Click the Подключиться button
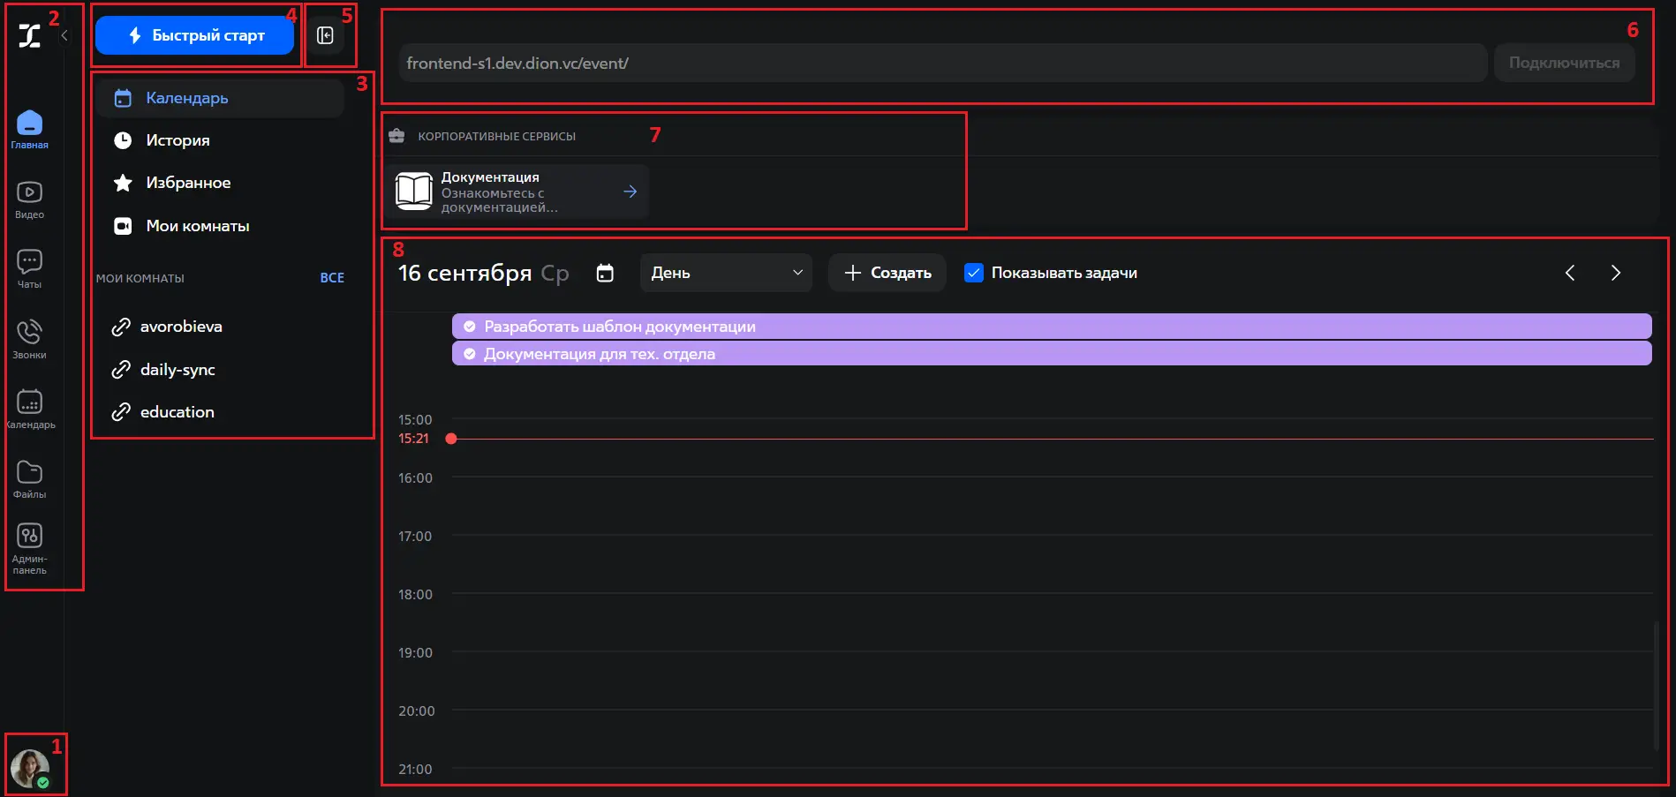Screen dimensions: 1676x797 [1564, 64]
